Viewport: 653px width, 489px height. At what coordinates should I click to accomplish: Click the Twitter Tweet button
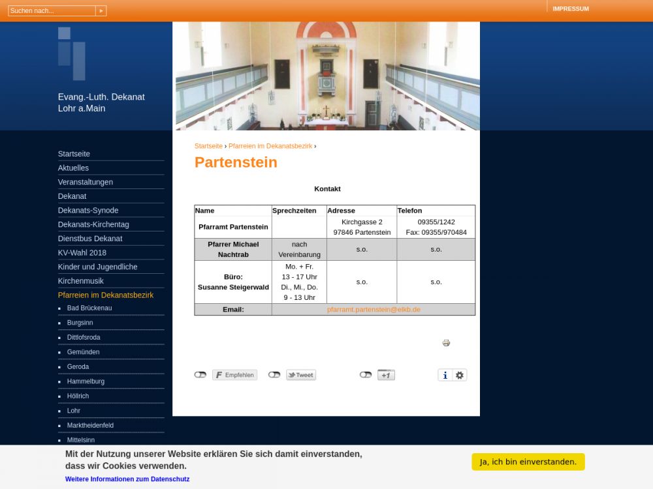(x=301, y=375)
